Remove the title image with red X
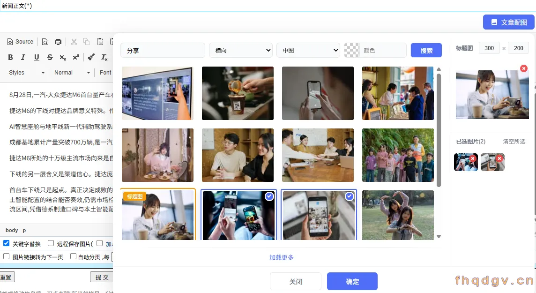The image size is (536, 293). point(523,68)
